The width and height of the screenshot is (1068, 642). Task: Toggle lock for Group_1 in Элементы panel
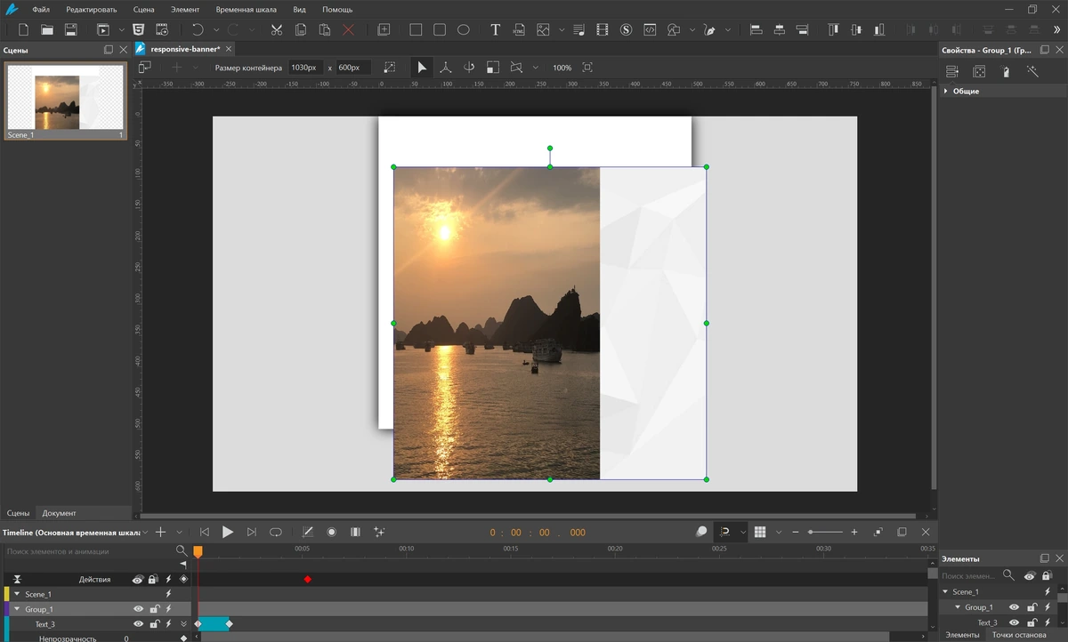coord(1031,607)
